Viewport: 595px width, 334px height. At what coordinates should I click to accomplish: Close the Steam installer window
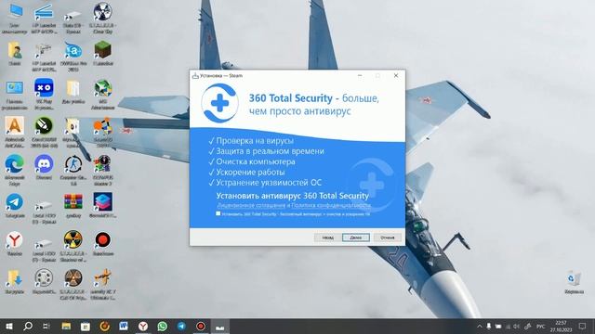[396, 76]
